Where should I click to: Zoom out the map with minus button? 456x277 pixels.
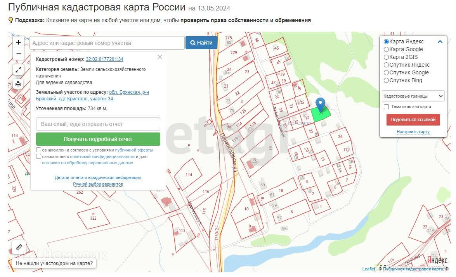pos(18,54)
